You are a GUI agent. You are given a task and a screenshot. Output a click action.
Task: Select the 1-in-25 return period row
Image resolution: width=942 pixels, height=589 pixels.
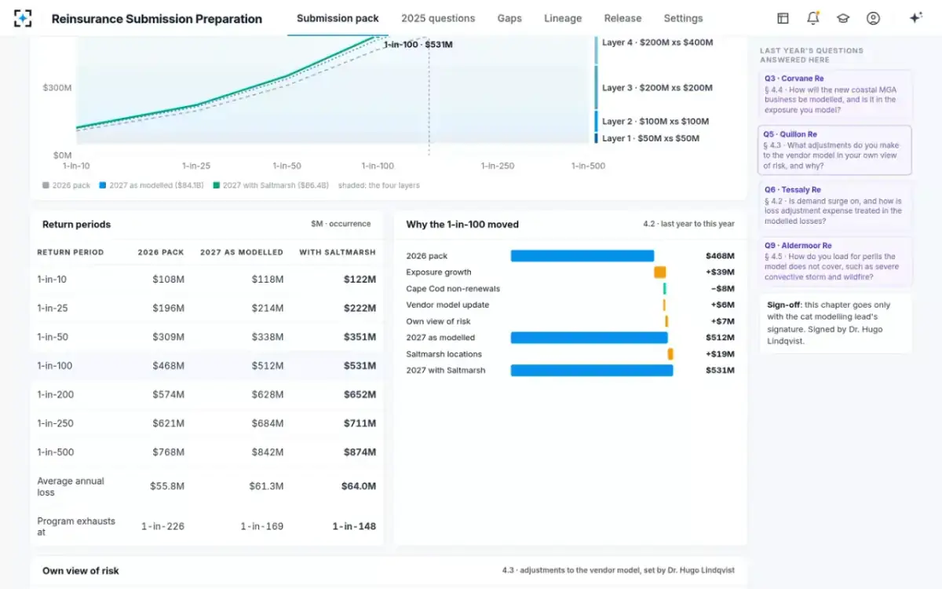[206, 308]
